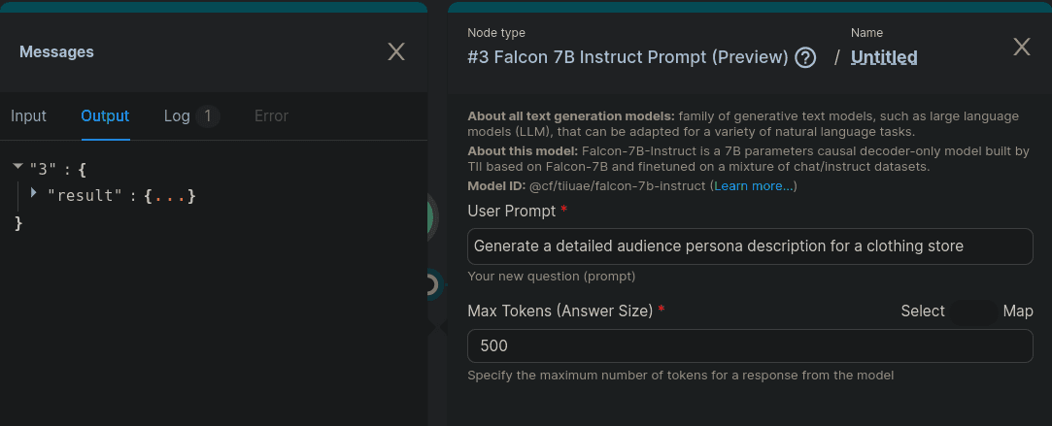
Task: Expand the "result" JSON arrow
Action: [x=34, y=194]
